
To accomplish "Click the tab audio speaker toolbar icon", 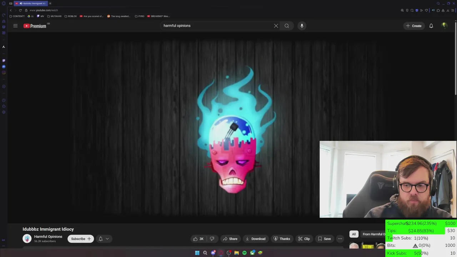I will click(433, 10).
